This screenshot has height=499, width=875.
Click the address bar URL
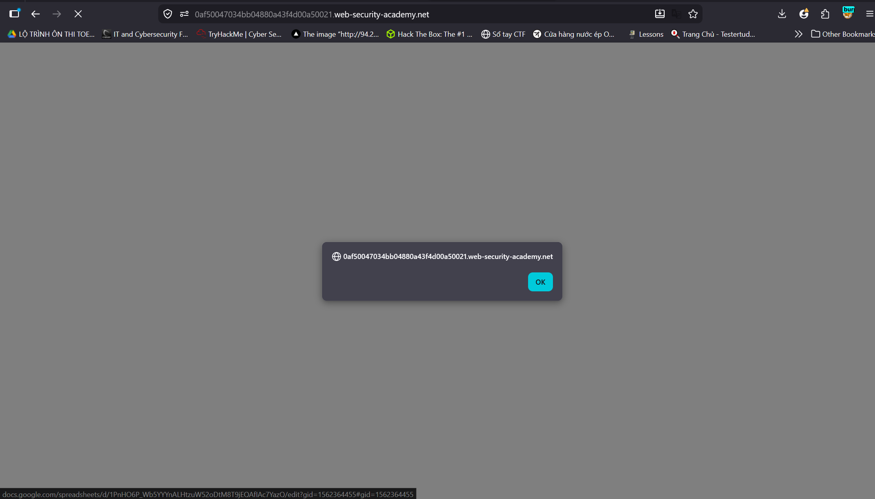tap(312, 15)
